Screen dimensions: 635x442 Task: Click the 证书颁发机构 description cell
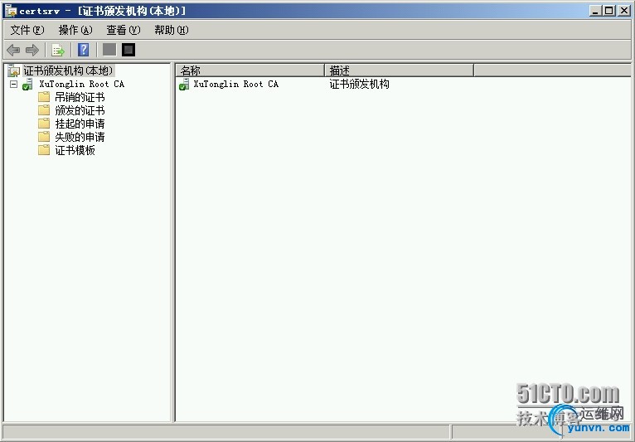click(359, 85)
